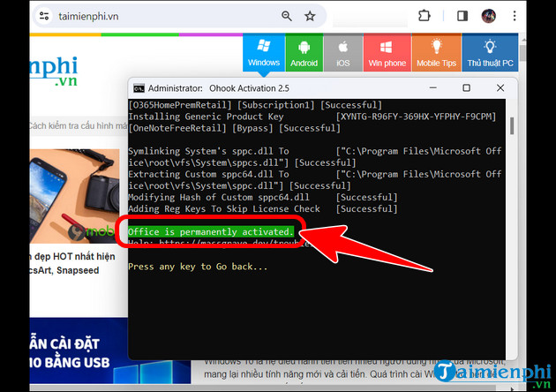Screen dimensions: 556x392
Task: Open the Chrome three-dot menu
Action: click(515, 16)
